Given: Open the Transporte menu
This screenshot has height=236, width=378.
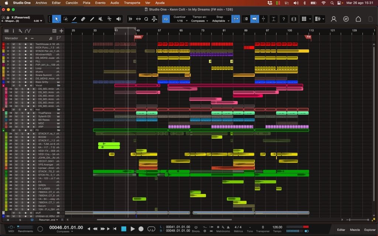Looking at the screenshot, I should pos(132,3).
